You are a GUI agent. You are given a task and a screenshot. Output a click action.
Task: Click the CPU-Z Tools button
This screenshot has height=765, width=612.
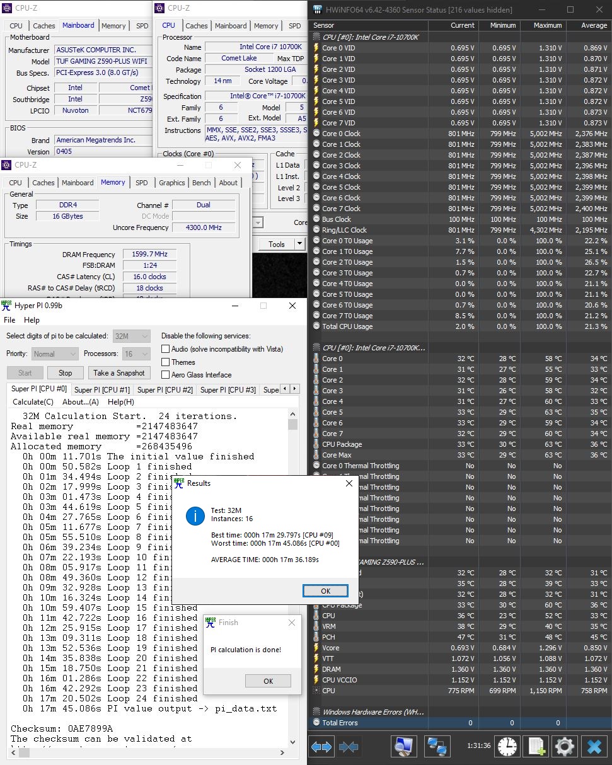(277, 244)
